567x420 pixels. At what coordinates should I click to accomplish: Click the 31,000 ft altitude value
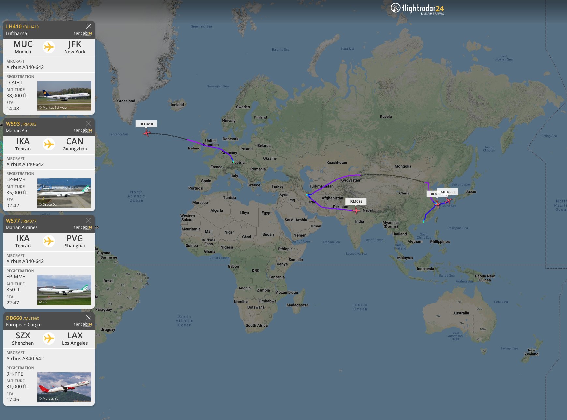[17, 387]
